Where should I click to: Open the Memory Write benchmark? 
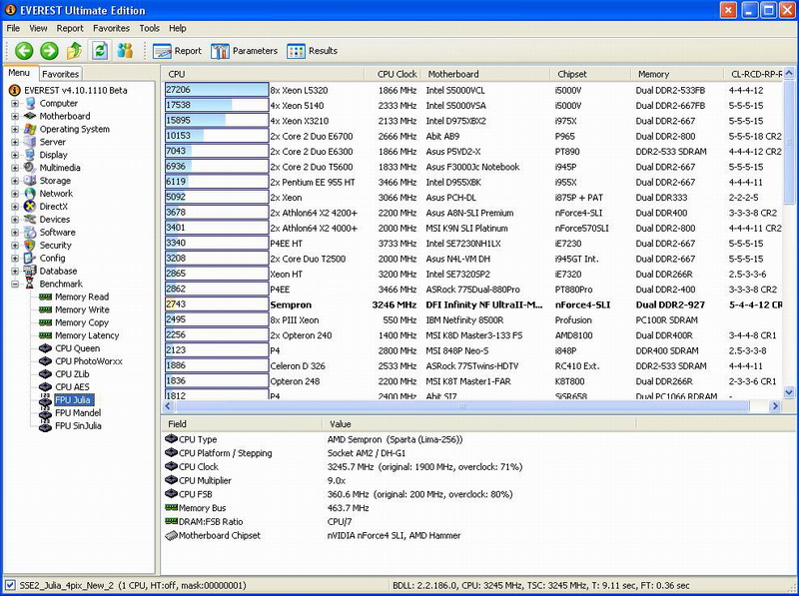click(82, 309)
